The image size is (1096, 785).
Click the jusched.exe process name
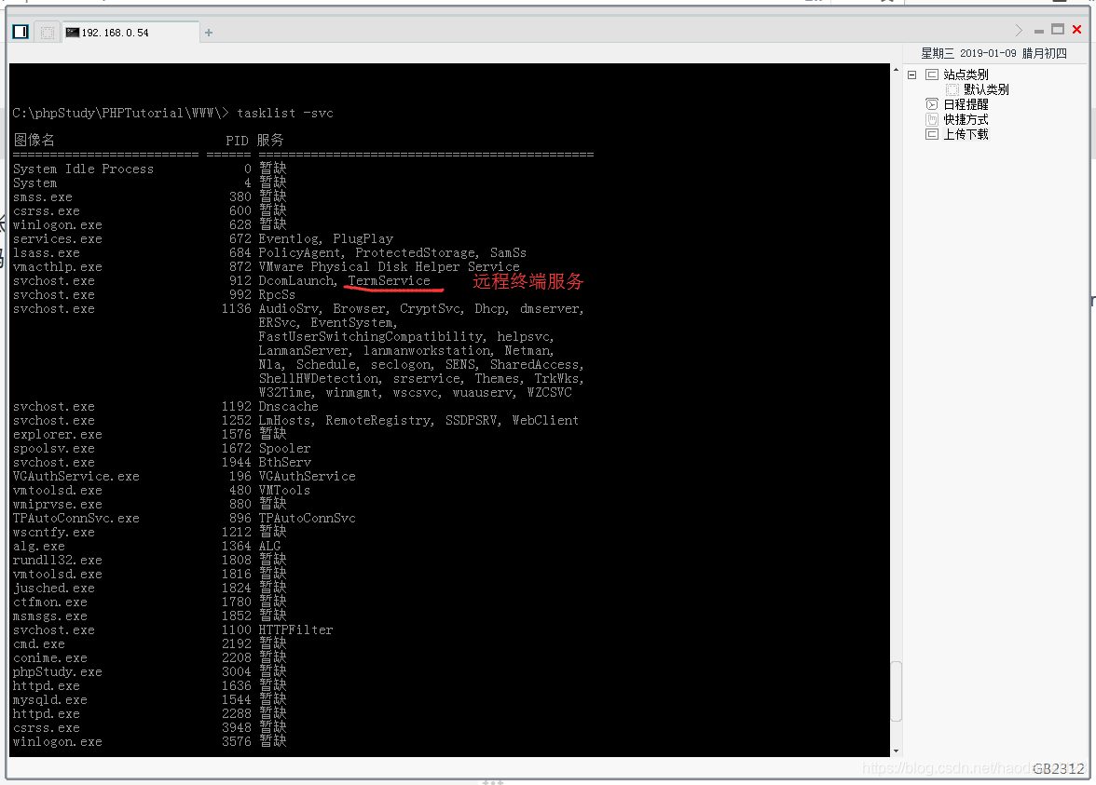tap(54, 589)
